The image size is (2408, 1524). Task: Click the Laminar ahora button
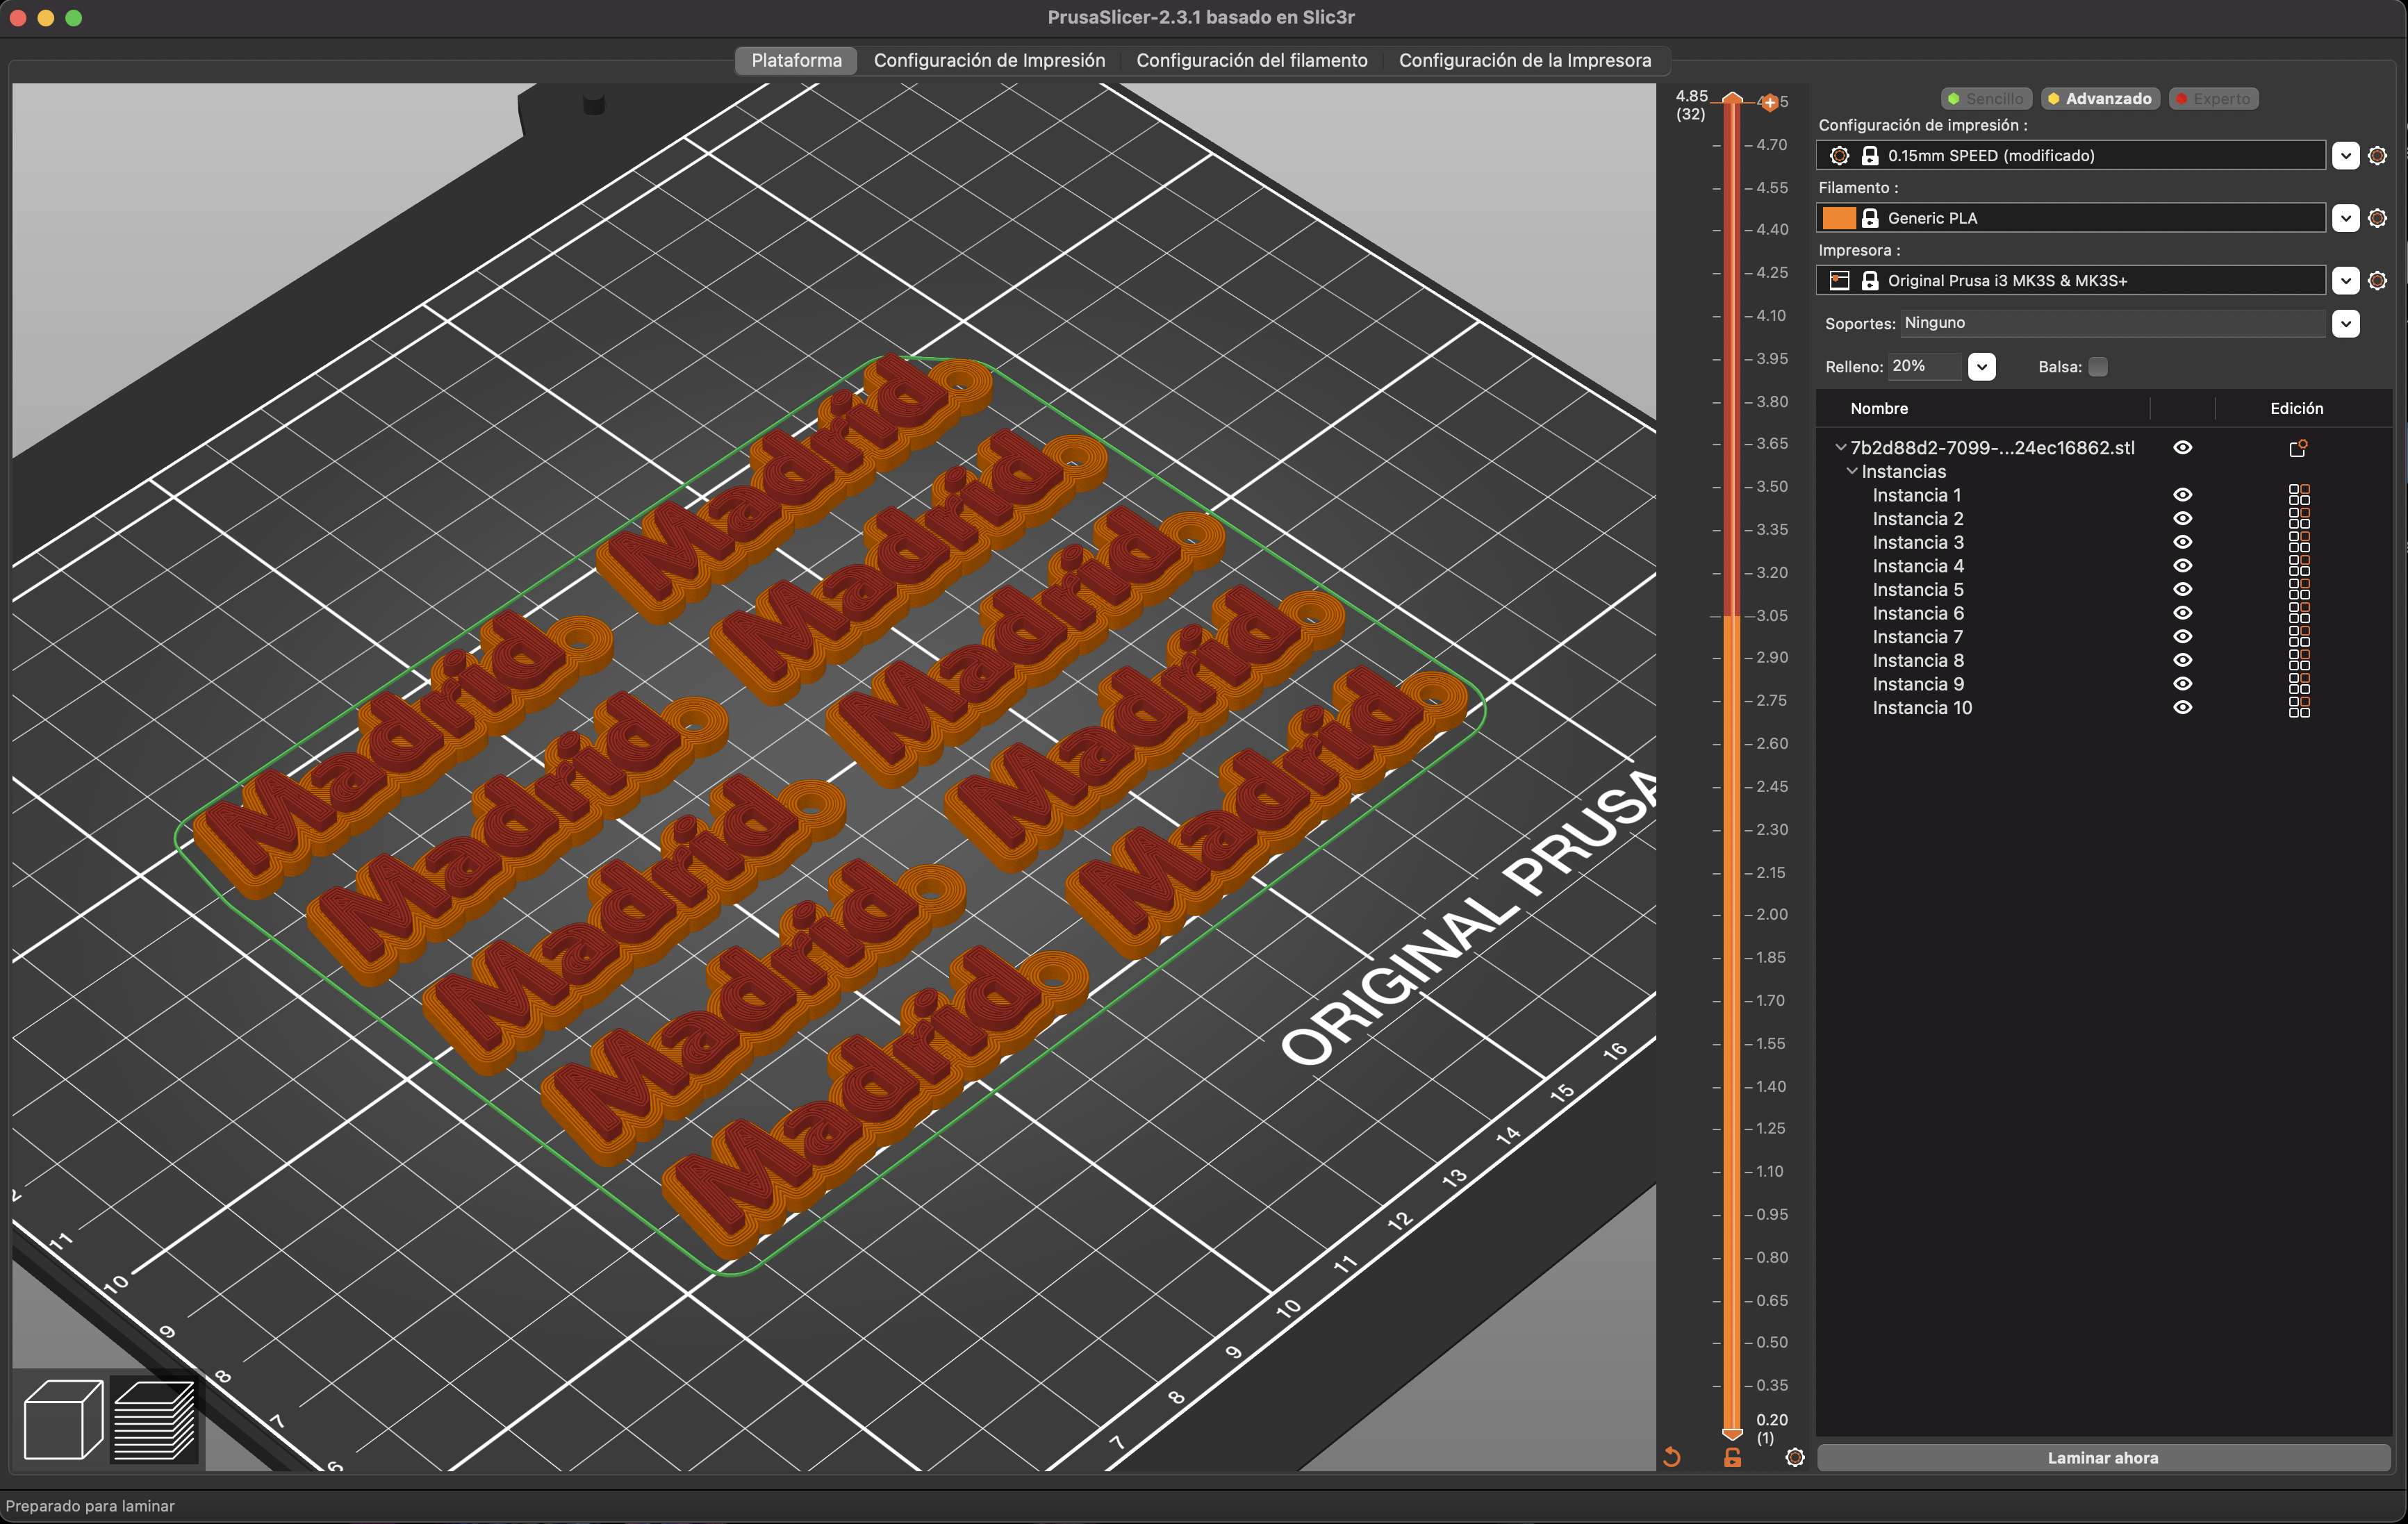click(2103, 1458)
